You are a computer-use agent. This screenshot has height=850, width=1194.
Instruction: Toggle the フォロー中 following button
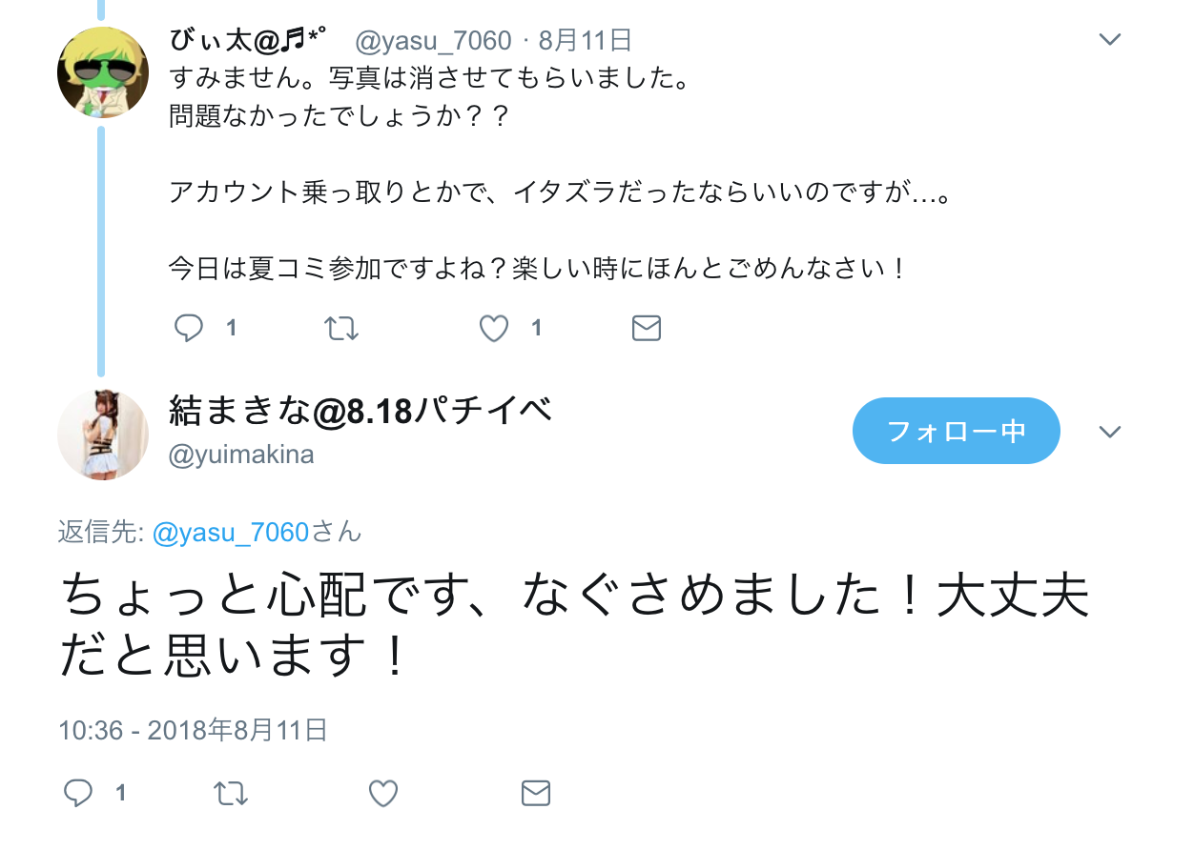(x=956, y=431)
